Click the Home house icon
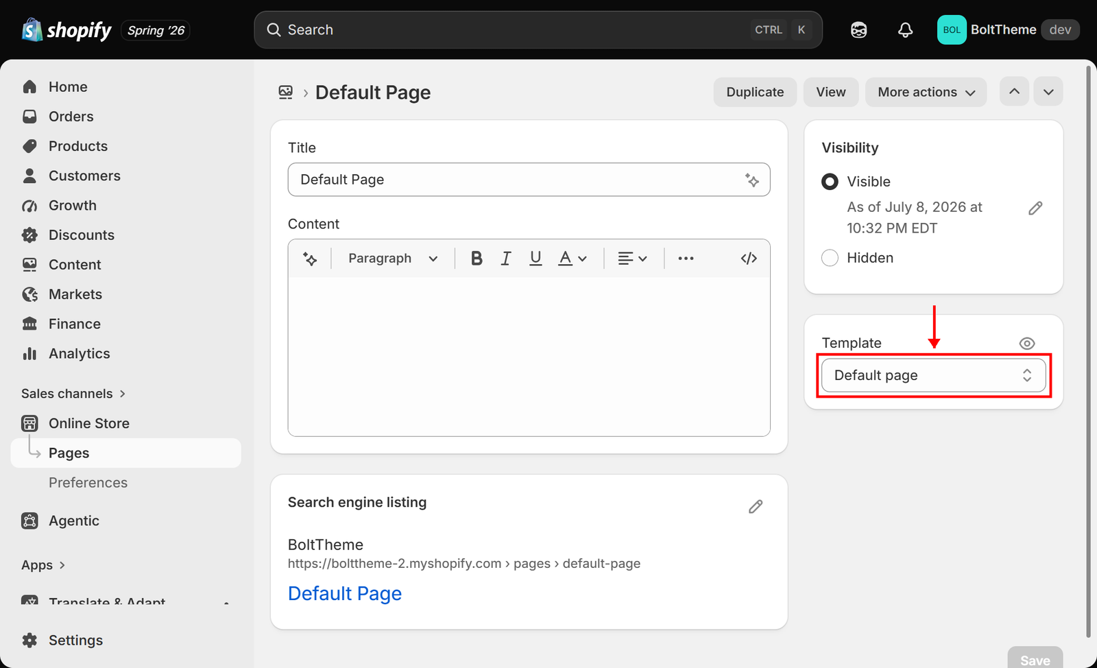1097x668 pixels. [x=29, y=87]
